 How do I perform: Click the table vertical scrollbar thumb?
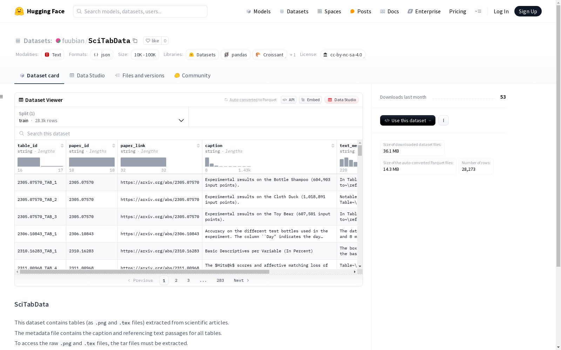point(360,150)
